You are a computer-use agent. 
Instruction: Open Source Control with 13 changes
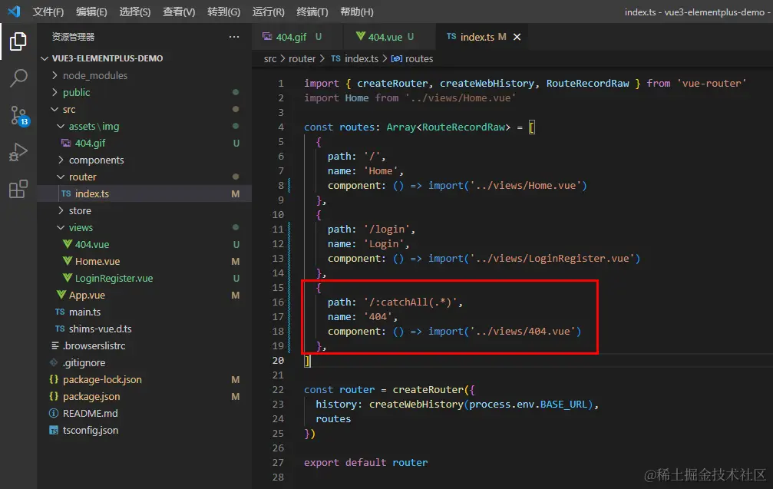pyautogui.click(x=20, y=116)
